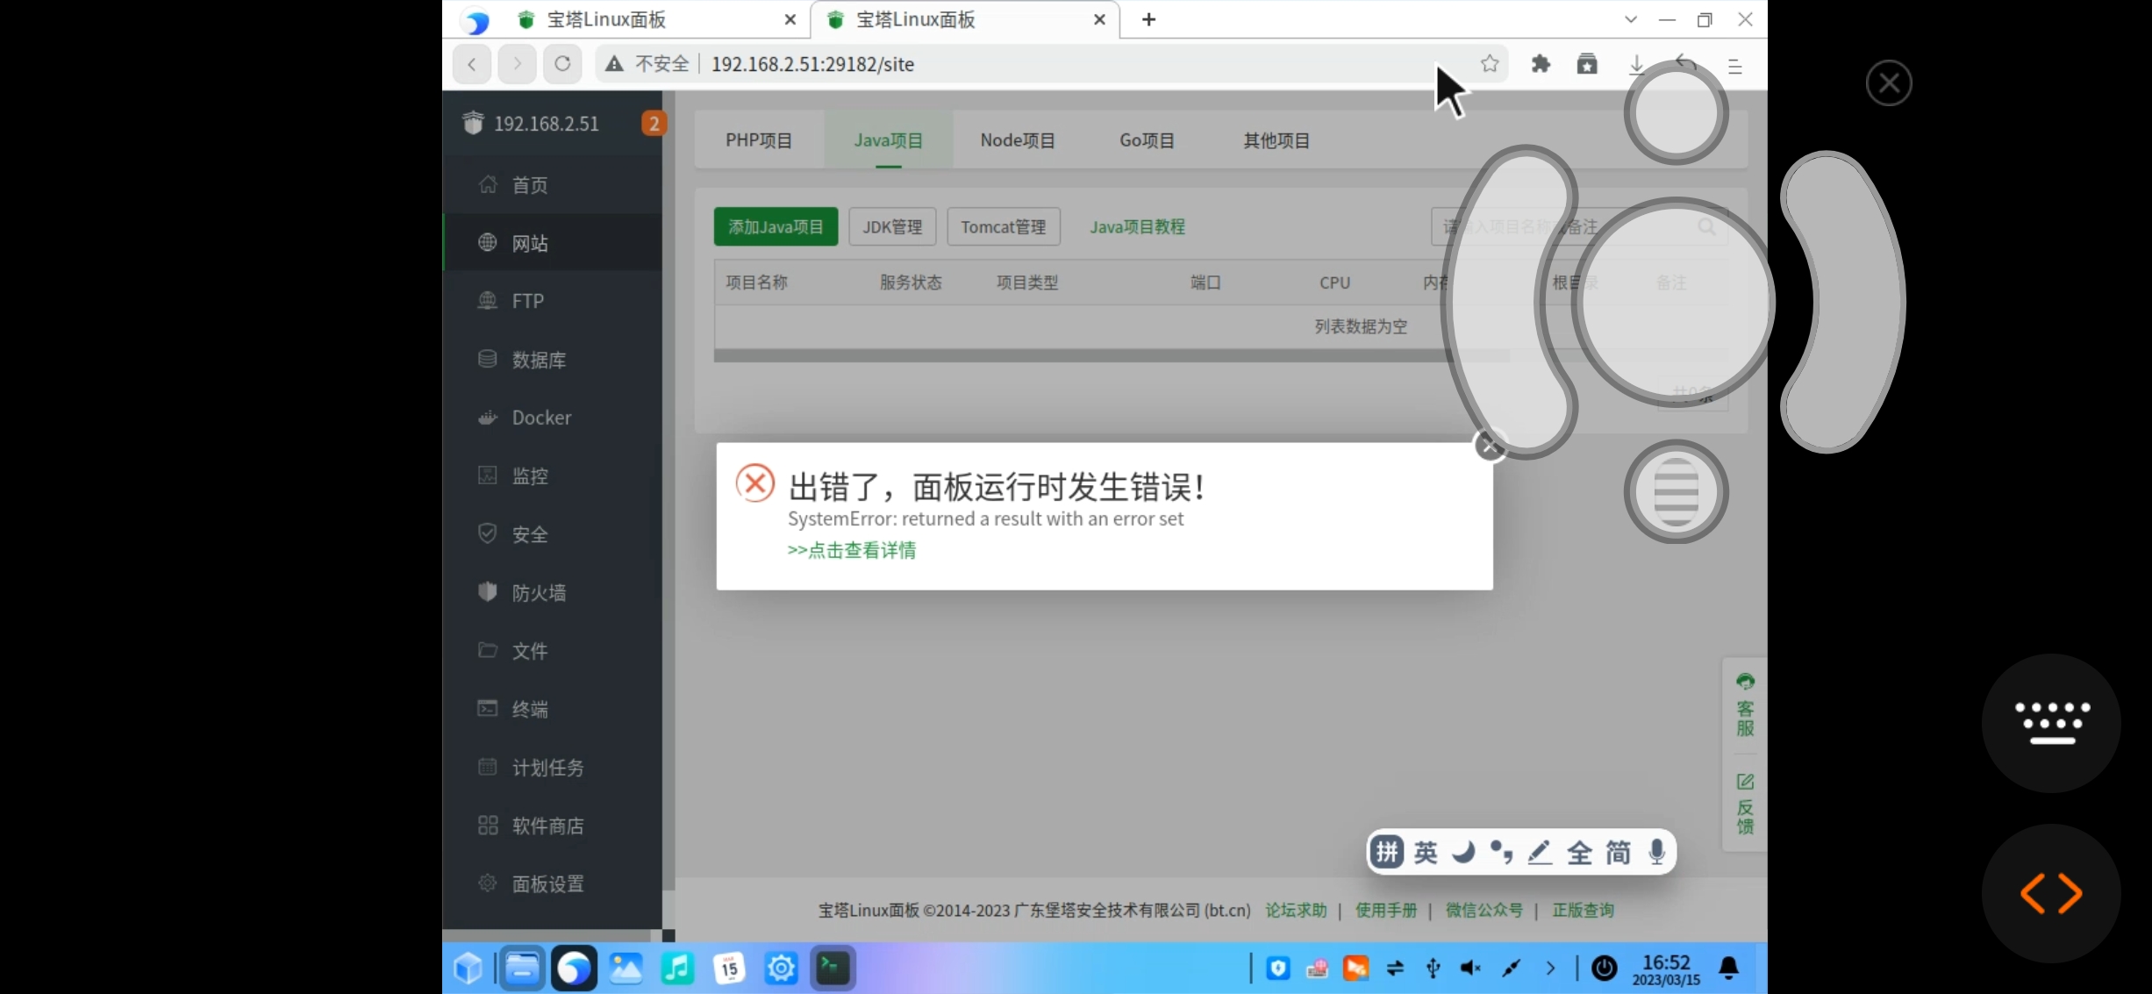
Task: Open the IME pencil handwriting icon
Action: (1540, 852)
